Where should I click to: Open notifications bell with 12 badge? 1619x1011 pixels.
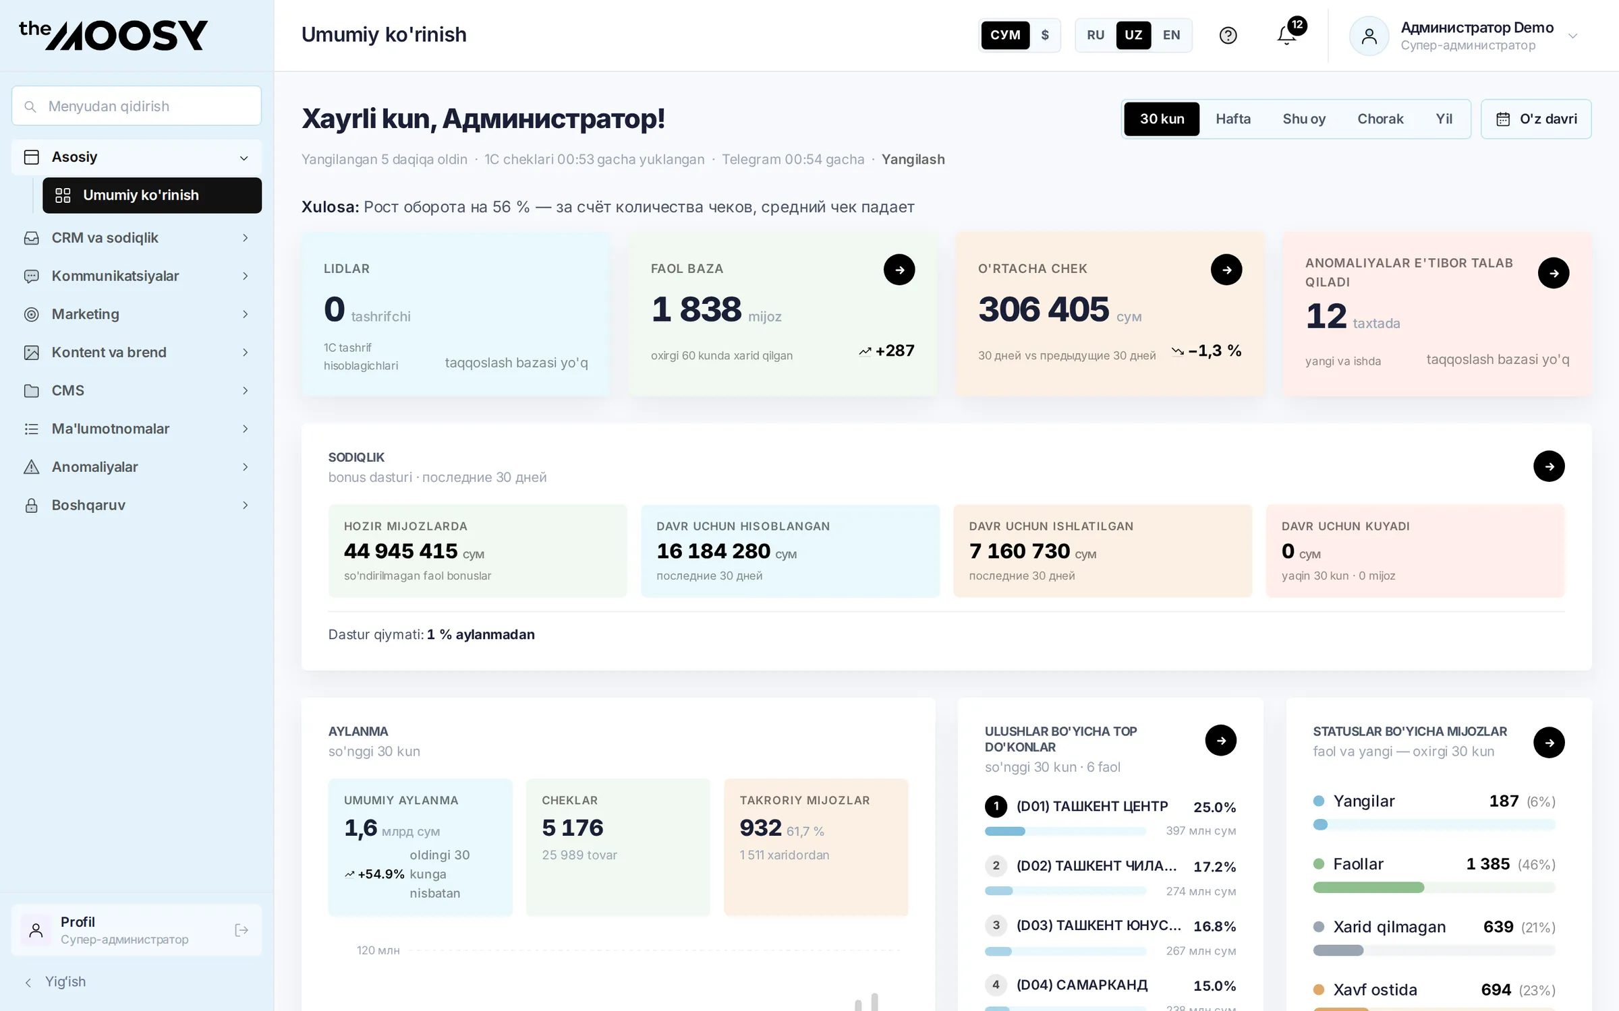click(x=1287, y=35)
